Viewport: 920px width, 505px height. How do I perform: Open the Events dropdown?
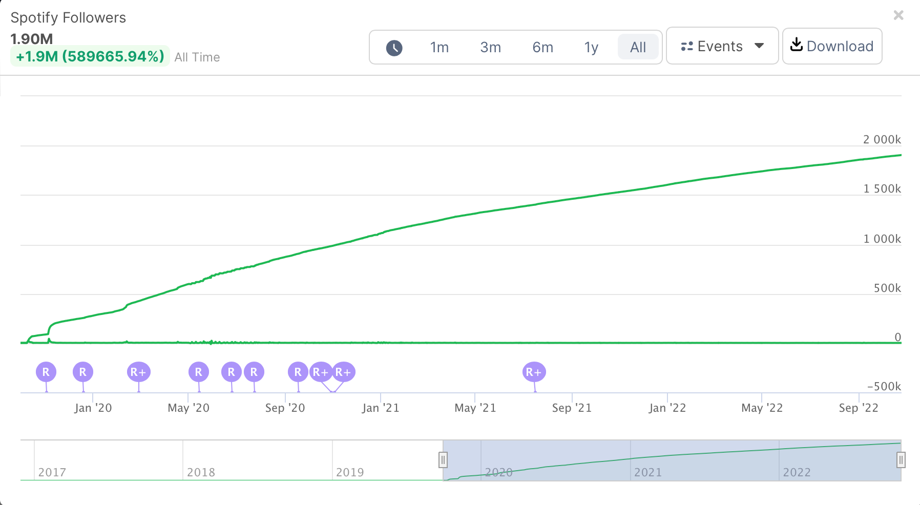(722, 46)
